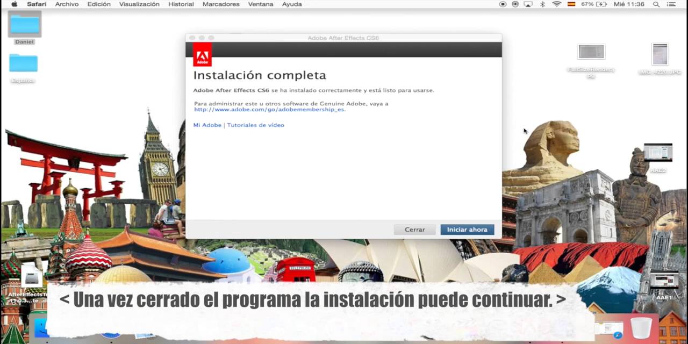
Task: Click the Cerrar button in installer
Action: pos(414,230)
